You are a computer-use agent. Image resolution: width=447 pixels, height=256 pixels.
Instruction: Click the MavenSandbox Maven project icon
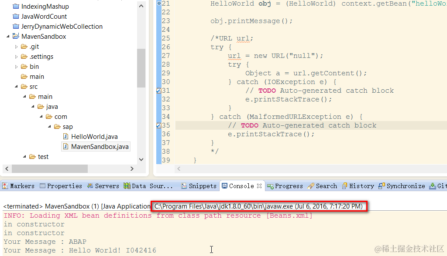16,36
